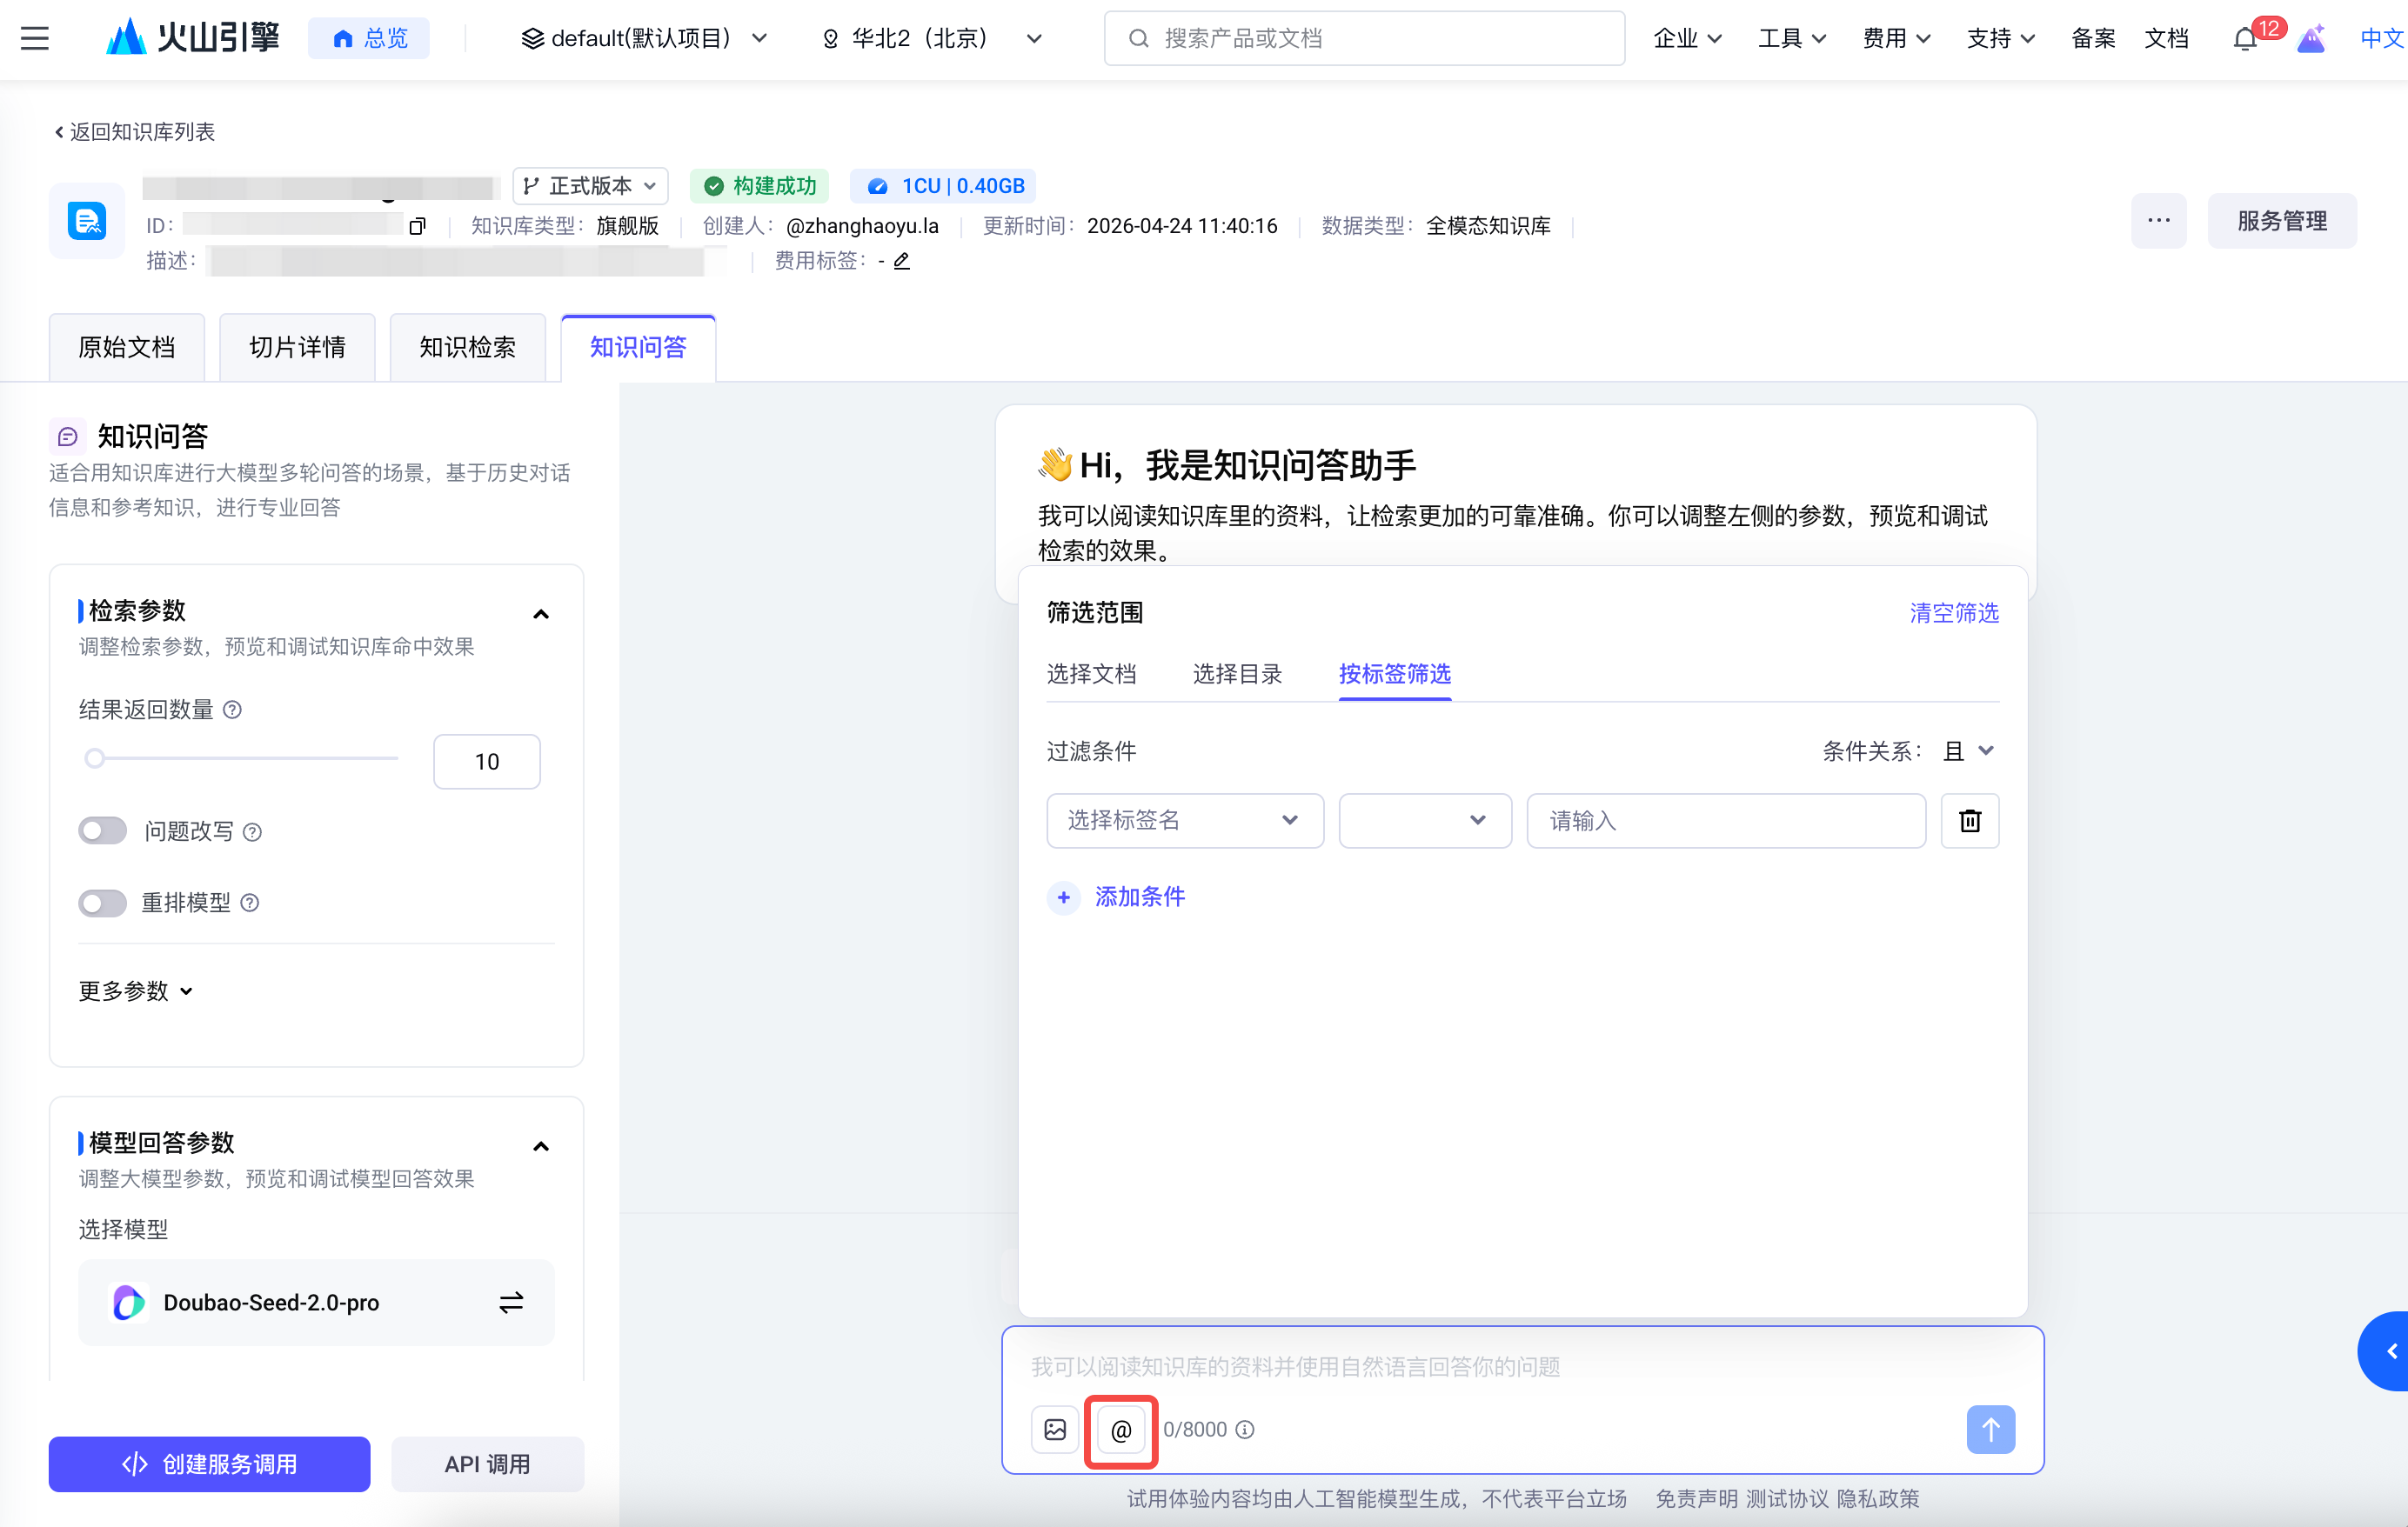The width and height of the screenshot is (2408, 1527).
Task: Click the 创建服务调用 button
Action: pos(209,1464)
